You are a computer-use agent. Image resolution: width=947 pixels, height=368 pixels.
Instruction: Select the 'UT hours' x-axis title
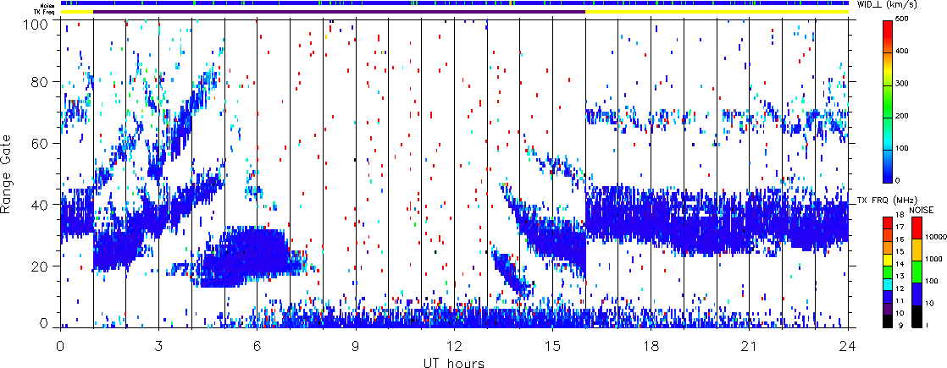click(x=454, y=362)
